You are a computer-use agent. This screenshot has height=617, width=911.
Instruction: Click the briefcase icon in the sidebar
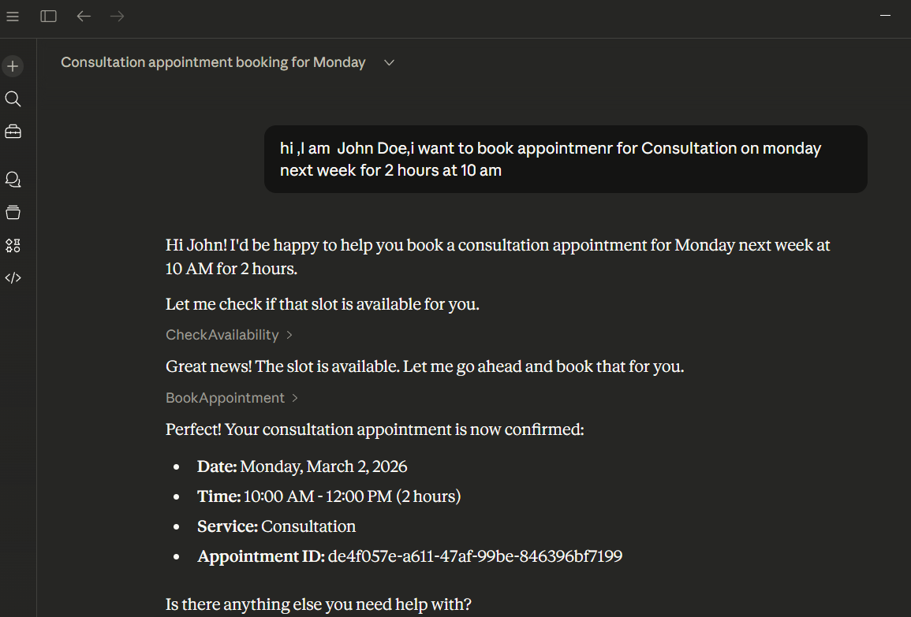click(13, 132)
